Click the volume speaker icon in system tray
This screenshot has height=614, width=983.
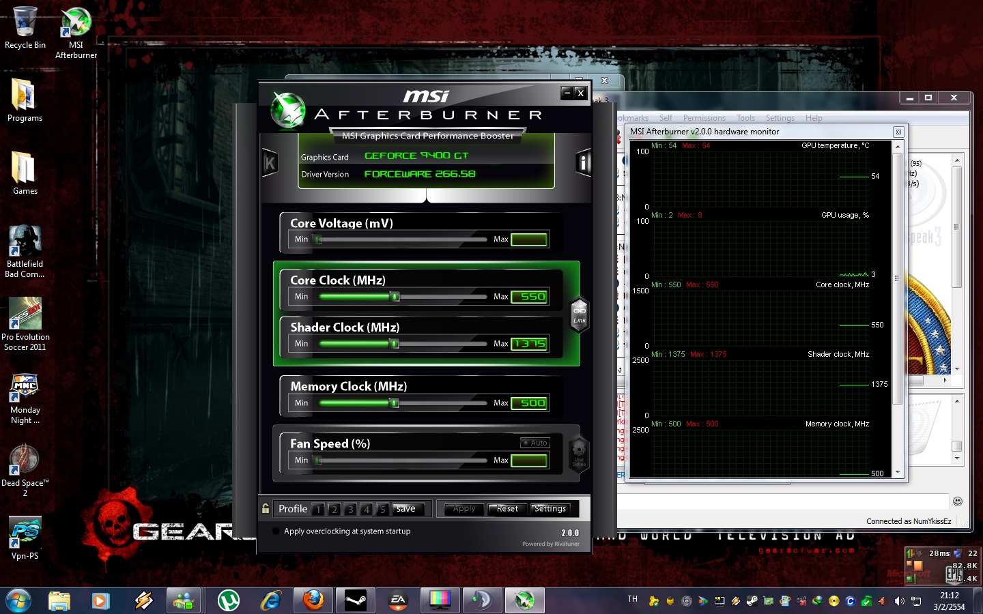pyautogui.click(x=899, y=601)
